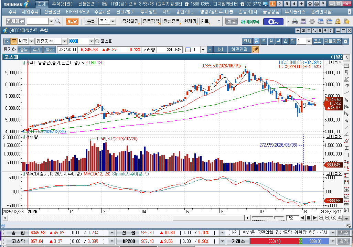The image size is (353, 247).
Task: Click the auto-fit zoom magnifier icon
Action: 334,218
